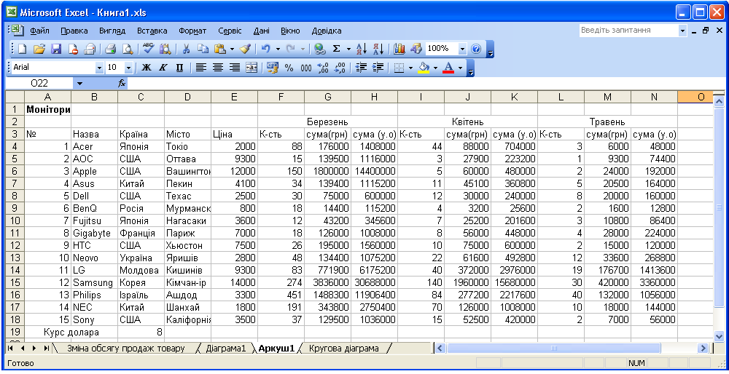Open the Дані menu
The width and height of the screenshot is (729, 374).
pos(261,31)
